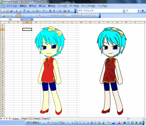146x126 pixels.
Task: Print the sheet with the printer icon
Action: tap(16, 11)
